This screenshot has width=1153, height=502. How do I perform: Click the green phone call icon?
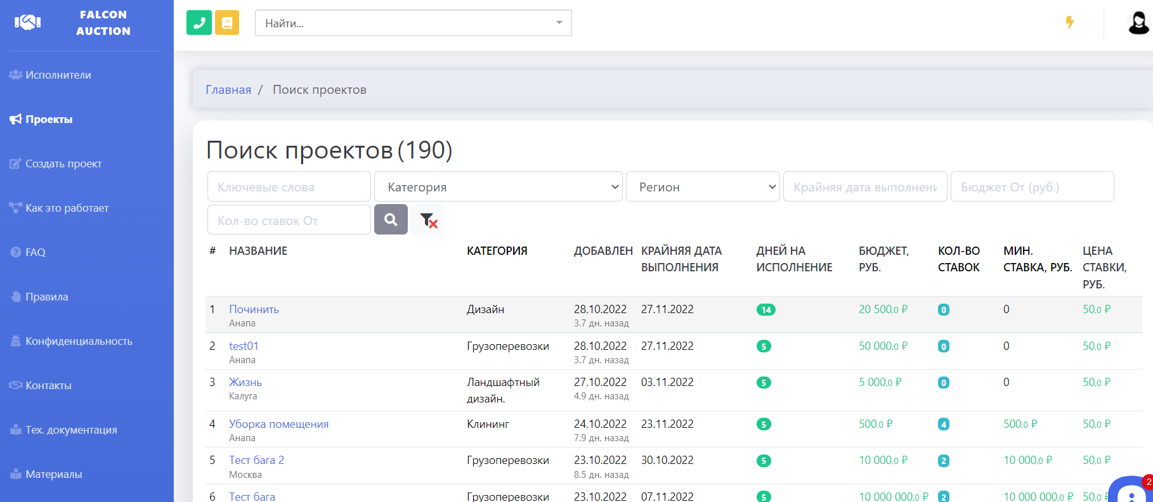pyautogui.click(x=199, y=23)
